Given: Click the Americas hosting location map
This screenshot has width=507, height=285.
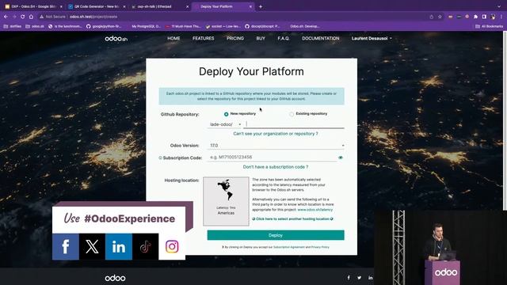Looking at the screenshot, I should (226, 201).
